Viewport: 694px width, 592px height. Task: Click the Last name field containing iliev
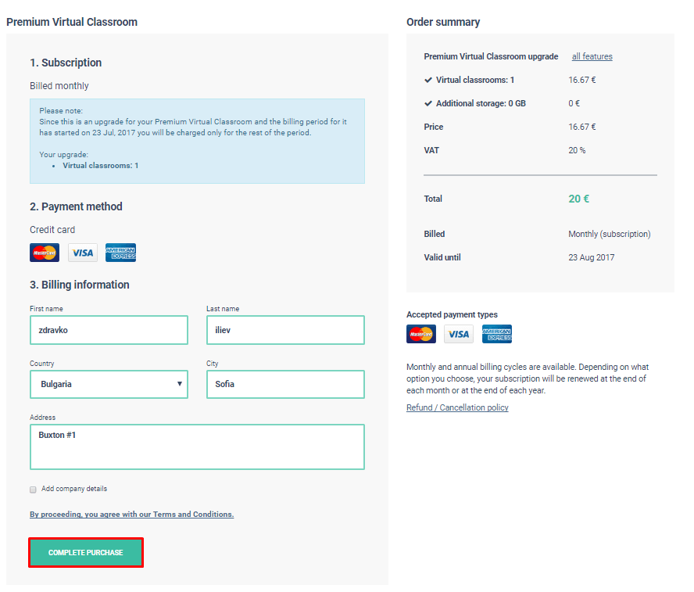point(285,330)
